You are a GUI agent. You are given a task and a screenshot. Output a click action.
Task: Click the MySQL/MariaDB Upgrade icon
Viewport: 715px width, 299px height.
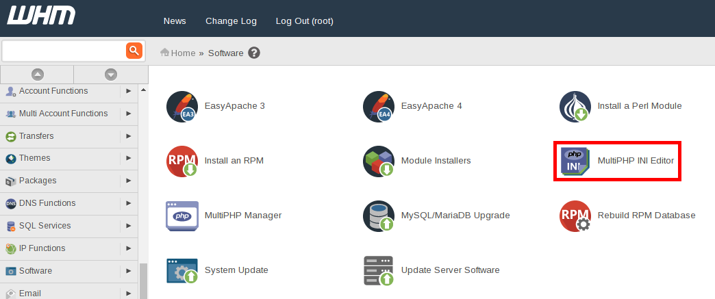tap(379, 216)
